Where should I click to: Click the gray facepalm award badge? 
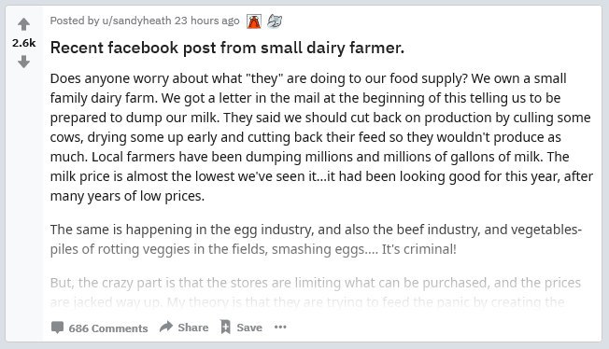pos(275,21)
